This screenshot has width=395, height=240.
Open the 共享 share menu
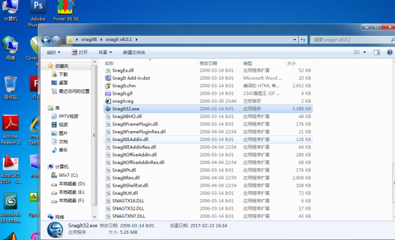(x=105, y=52)
